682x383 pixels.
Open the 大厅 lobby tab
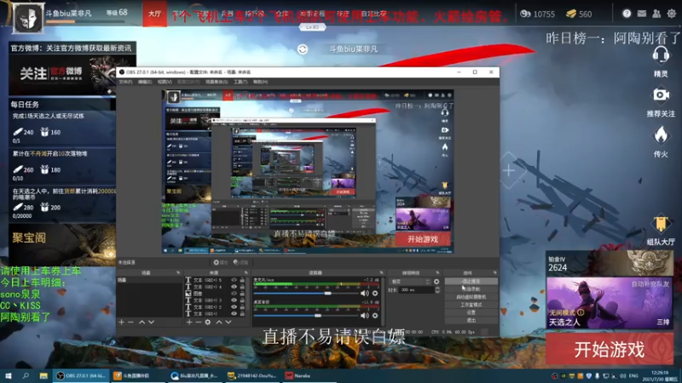pos(154,14)
